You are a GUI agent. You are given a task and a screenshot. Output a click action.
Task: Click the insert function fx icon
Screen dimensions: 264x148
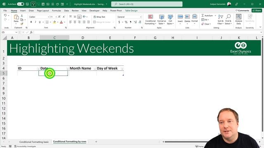31,32
